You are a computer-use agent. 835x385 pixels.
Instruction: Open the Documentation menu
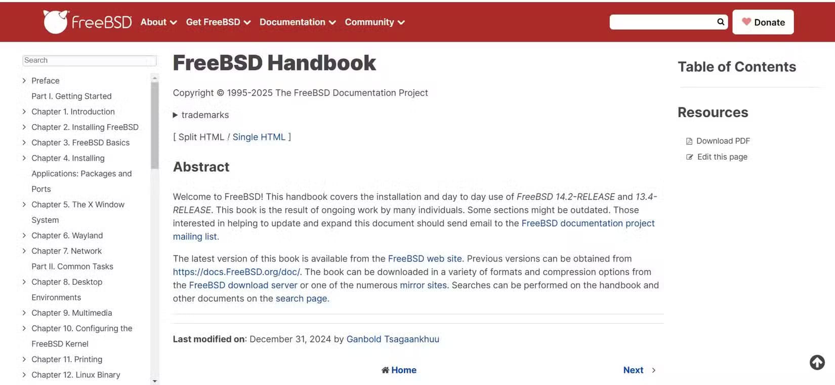point(298,22)
